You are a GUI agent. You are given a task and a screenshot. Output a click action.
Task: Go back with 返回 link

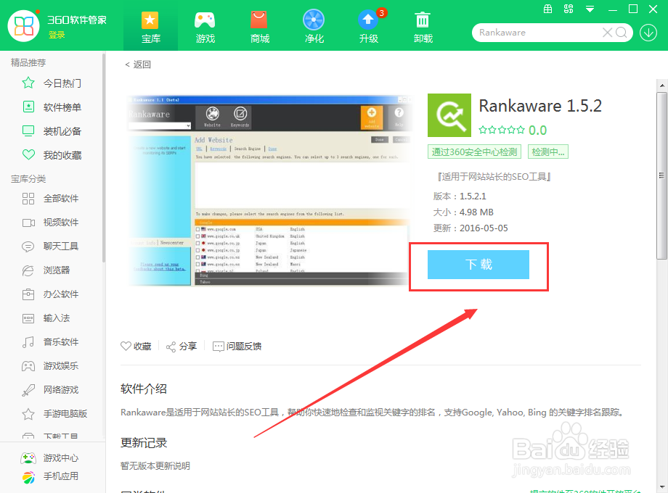(138, 65)
